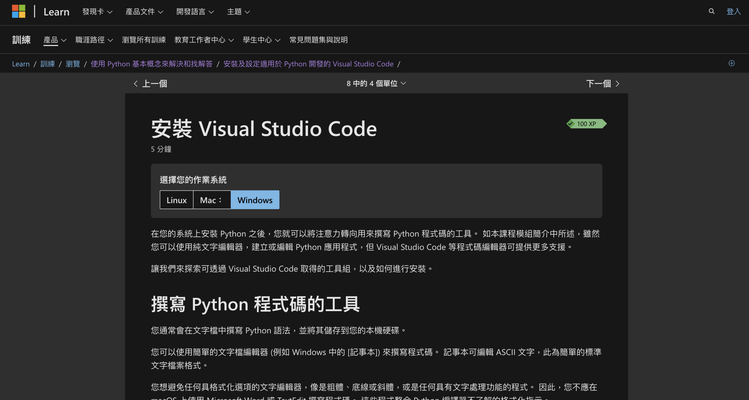Screen dimensions: 749x400
Task: Click the circled plus icon by breadcrumbs
Action: [732, 63]
